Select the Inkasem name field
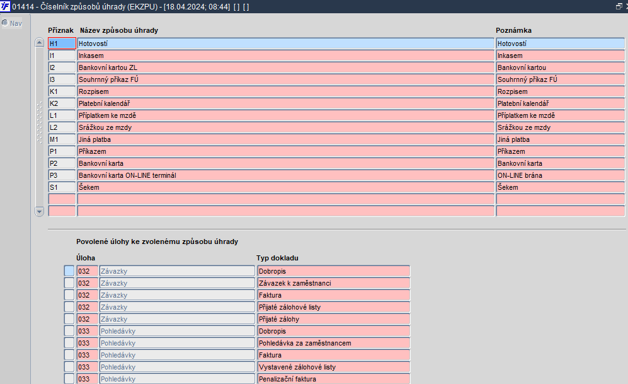This screenshot has width=628, height=384. coord(285,55)
